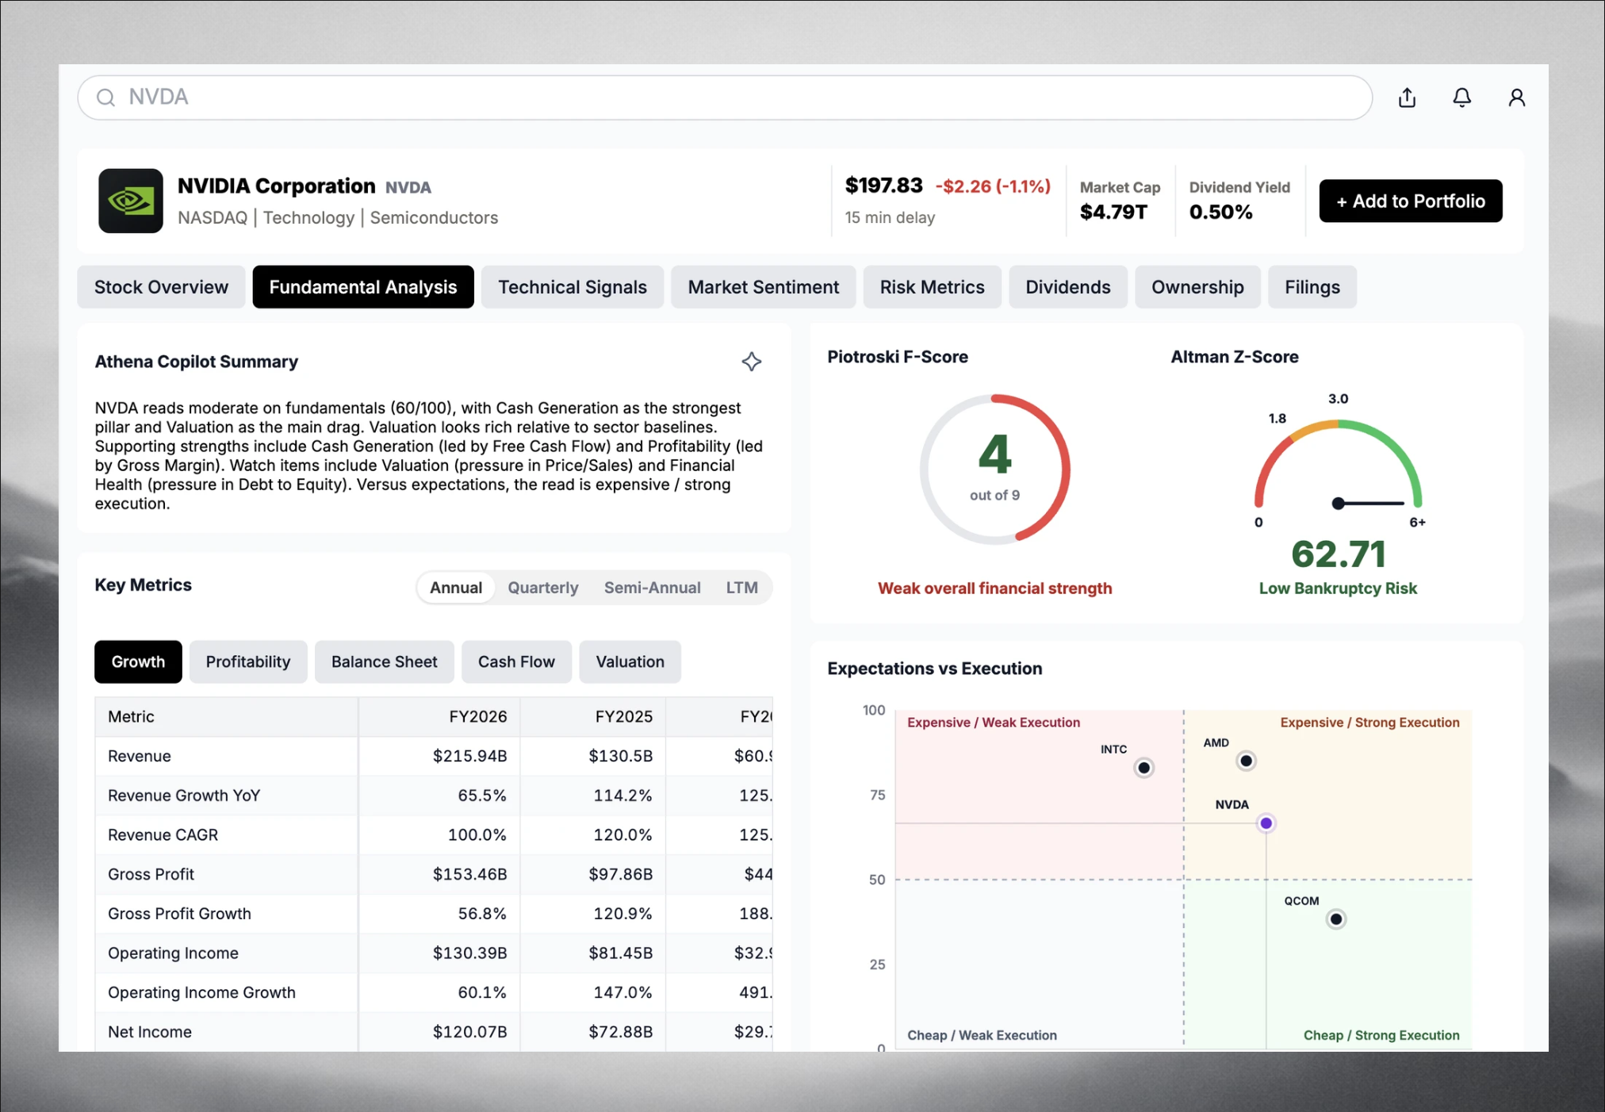Click the Cheap / Weak Execution quadrant label
The height and width of the screenshot is (1112, 1605).
point(982,1035)
